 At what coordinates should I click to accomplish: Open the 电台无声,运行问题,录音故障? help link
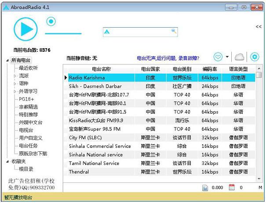pos(168,58)
